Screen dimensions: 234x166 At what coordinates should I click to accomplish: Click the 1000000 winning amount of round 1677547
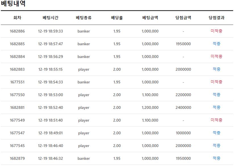(x=183, y=133)
